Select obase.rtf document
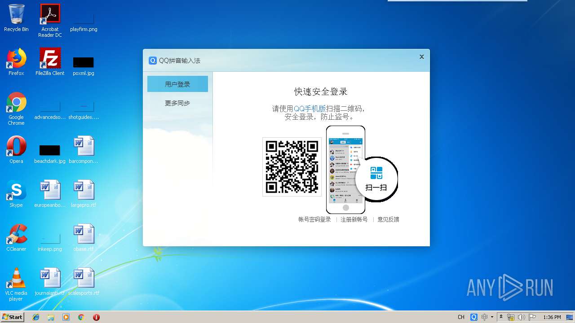 pos(84,238)
